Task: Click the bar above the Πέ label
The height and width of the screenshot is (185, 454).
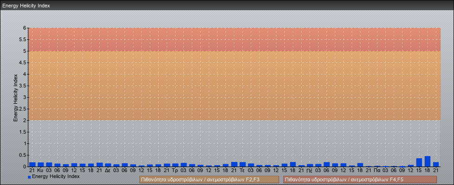Action: click(x=310, y=166)
